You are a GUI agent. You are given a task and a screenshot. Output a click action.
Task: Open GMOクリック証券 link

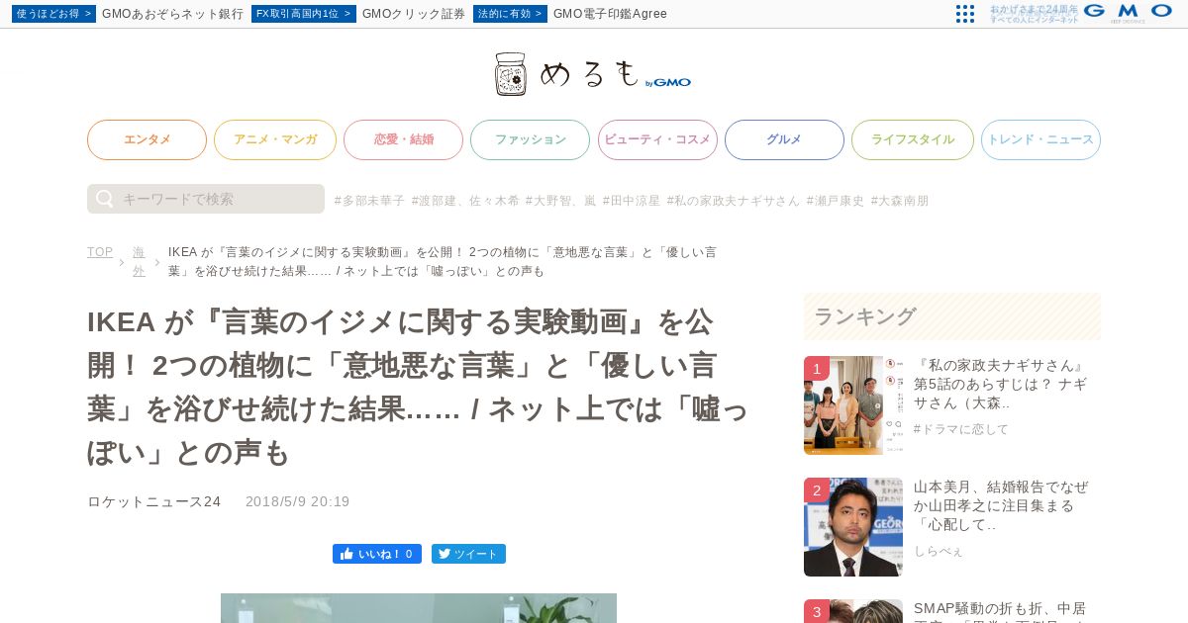[414, 14]
